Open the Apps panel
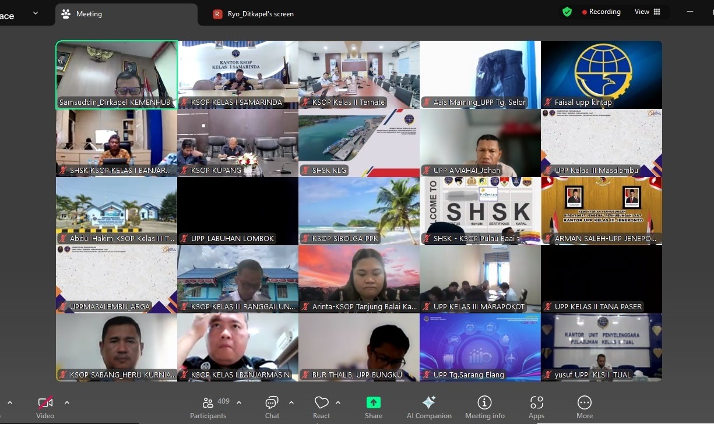 pyautogui.click(x=536, y=408)
